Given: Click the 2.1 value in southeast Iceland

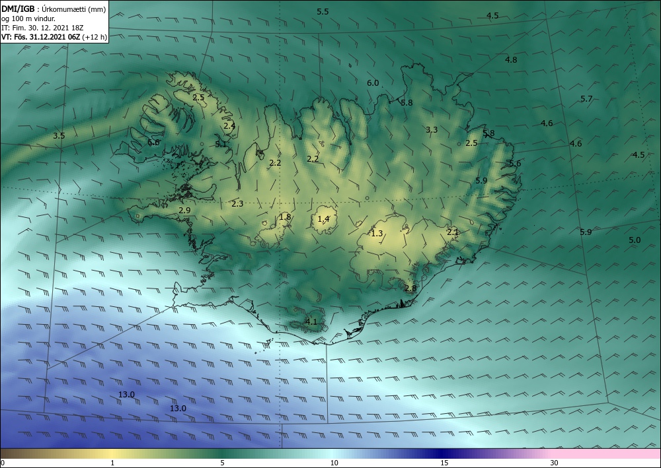Looking at the screenshot, I should [x=453, y=232].
